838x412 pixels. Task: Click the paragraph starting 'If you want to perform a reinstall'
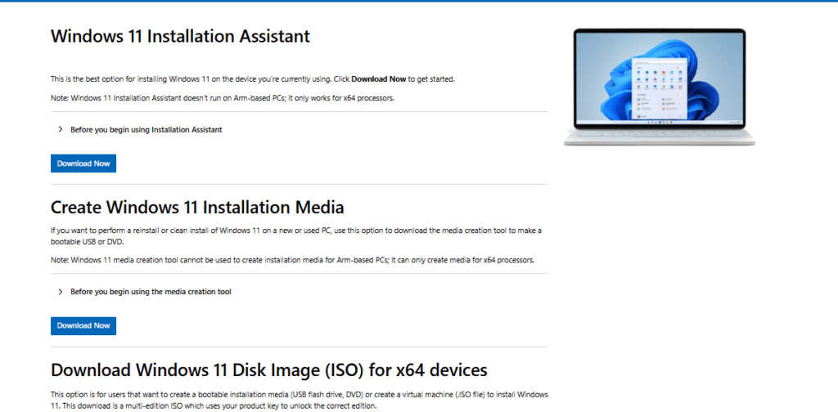coord(296,236)
